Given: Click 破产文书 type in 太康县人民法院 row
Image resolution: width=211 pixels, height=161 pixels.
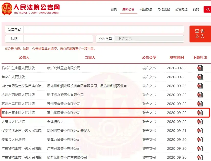Looking at the screenshot, I should [149, 122].
